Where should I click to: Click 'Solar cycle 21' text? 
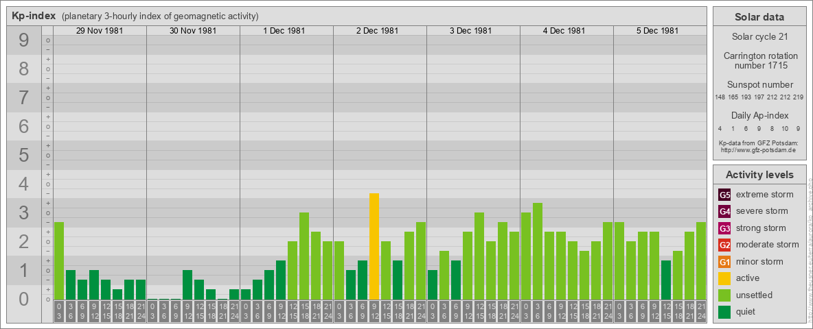click(759, 37)
